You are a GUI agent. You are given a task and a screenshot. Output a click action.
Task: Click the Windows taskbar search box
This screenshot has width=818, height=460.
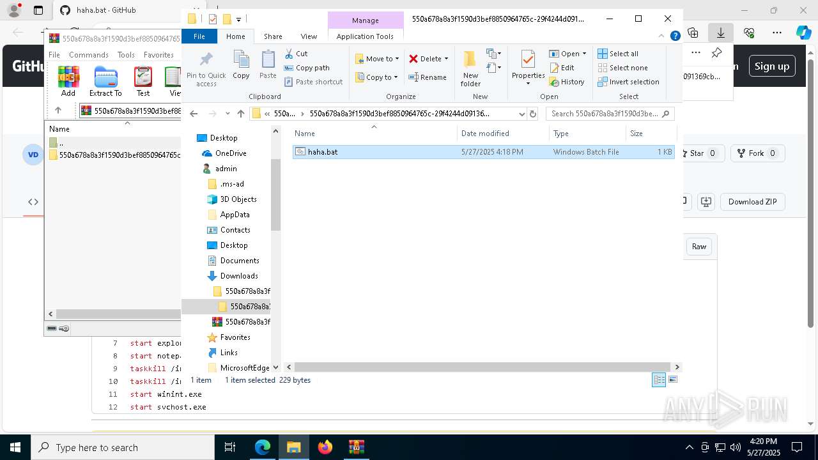click(x=123, y=447)
